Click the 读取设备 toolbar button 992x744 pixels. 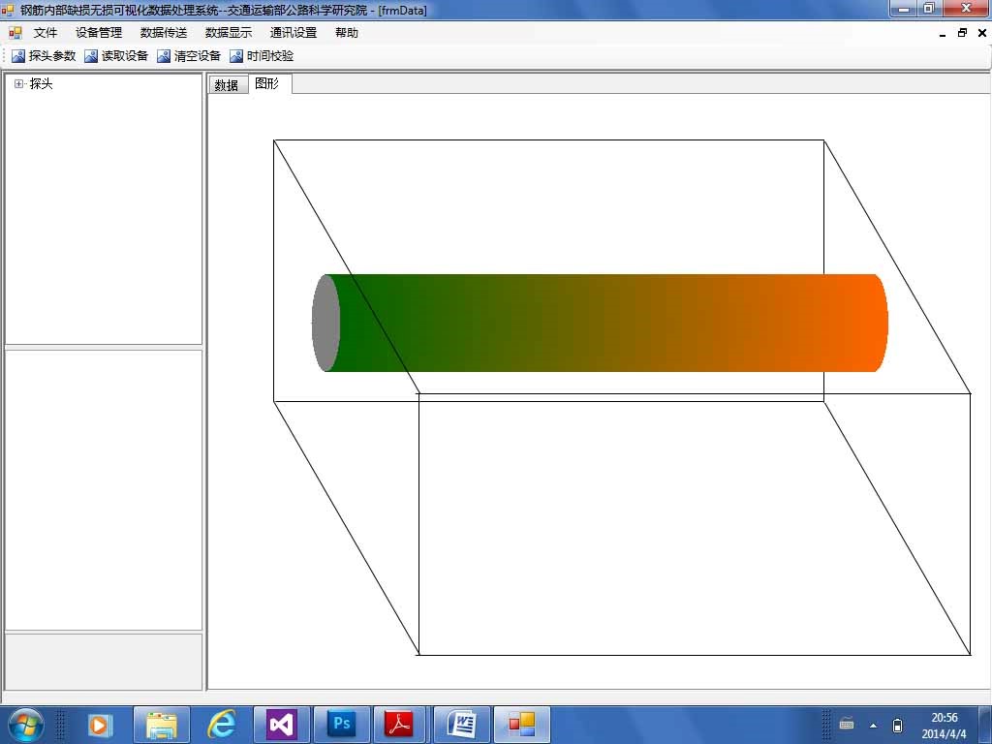coord(116,56)
